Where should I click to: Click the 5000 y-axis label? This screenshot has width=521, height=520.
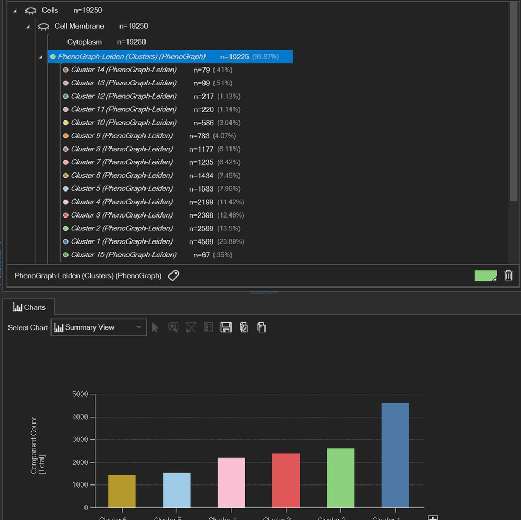(x=80, y=394)
